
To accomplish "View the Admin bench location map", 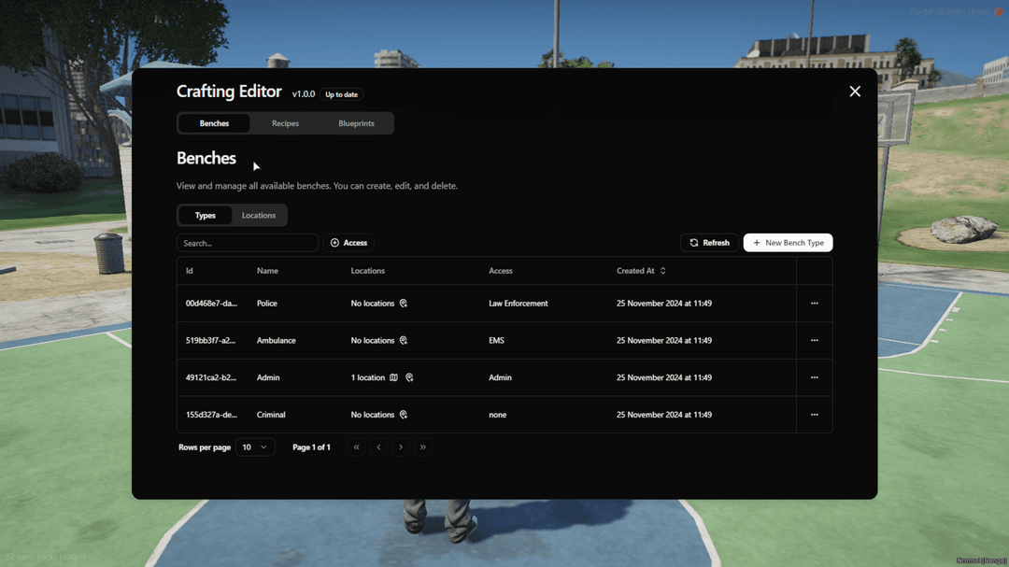I will (393, 378).
